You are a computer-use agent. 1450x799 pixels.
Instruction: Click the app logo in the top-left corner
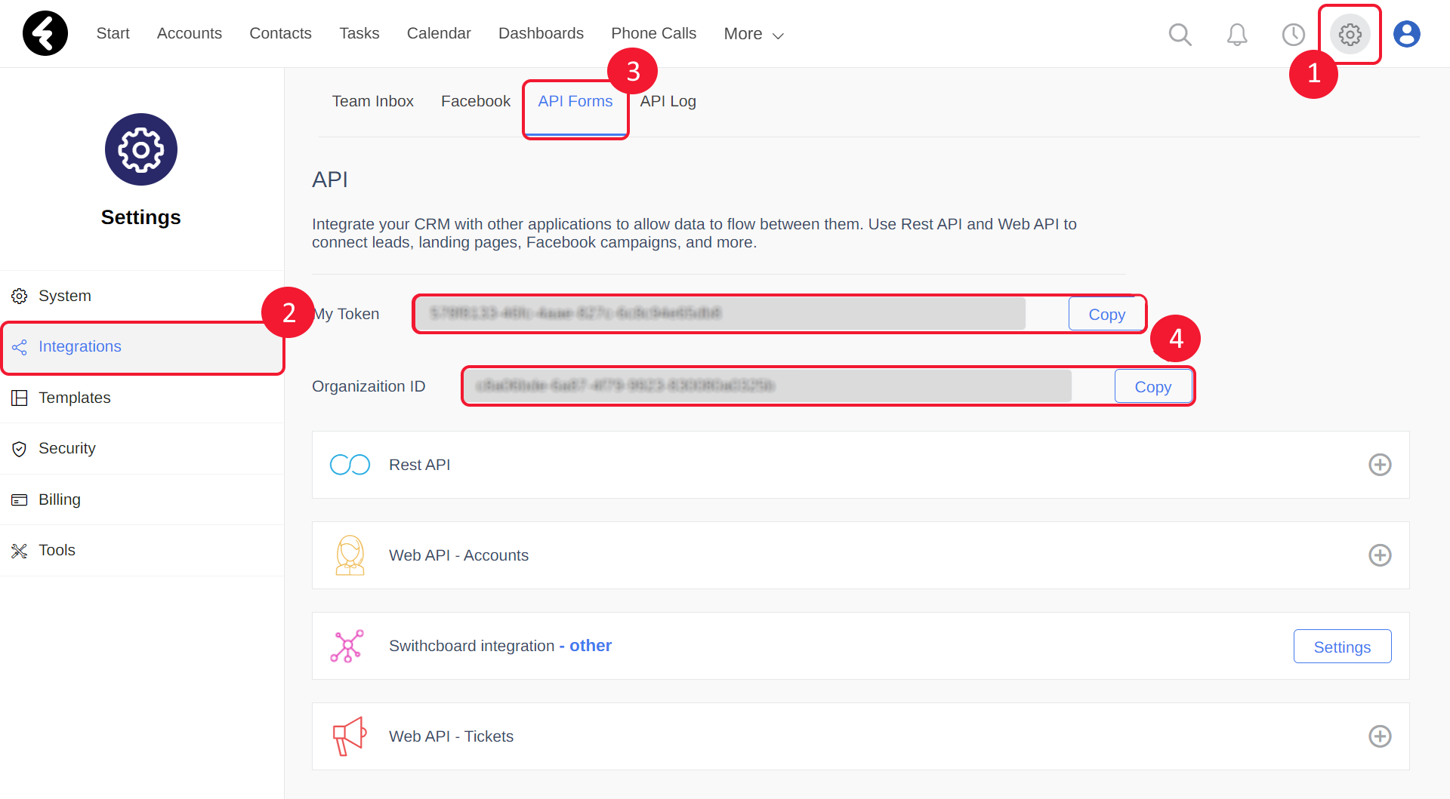click(x=45, y=33)
